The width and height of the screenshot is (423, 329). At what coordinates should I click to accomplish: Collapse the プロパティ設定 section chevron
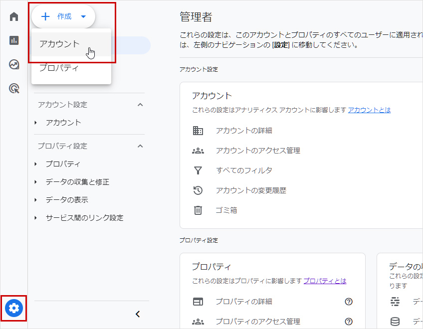pos(140,146)
